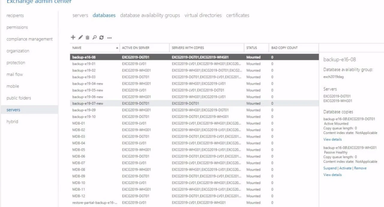This screenshot has height=207, width=384.
Task: Suspend the passive database copy
Action: click(x=330, y=168)
